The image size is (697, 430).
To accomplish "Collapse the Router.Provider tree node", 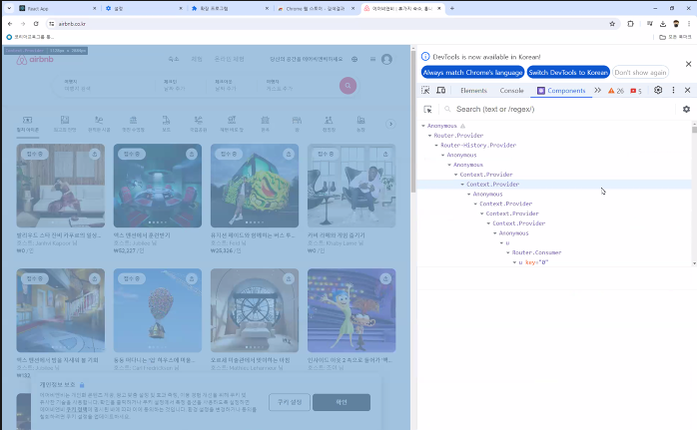I will pos(429,136).
